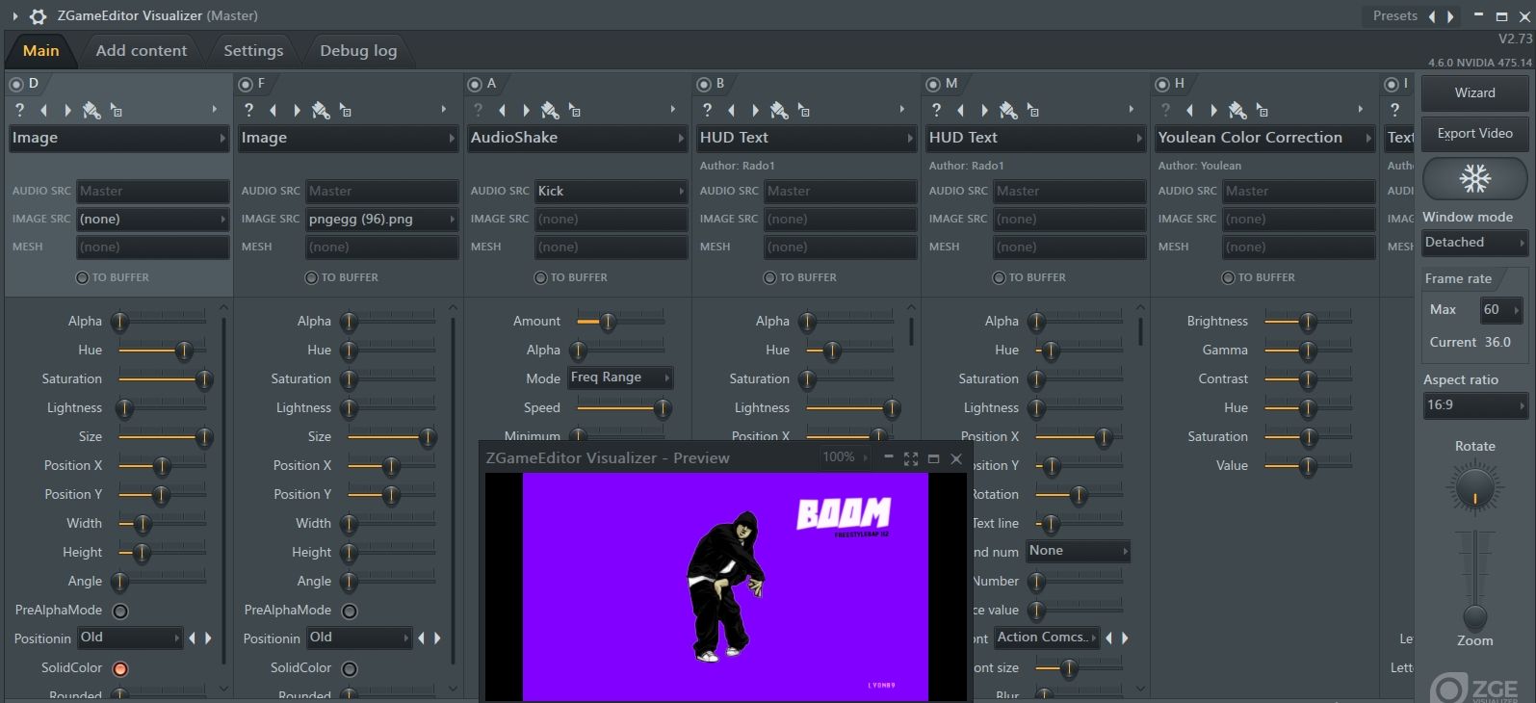The image size is (1536, 703).
Task: Launch the Wizard button
Action: (1474, 93)
